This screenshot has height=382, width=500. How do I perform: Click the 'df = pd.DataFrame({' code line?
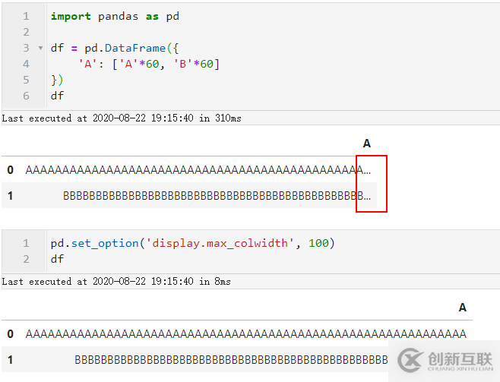click(115, 48)
